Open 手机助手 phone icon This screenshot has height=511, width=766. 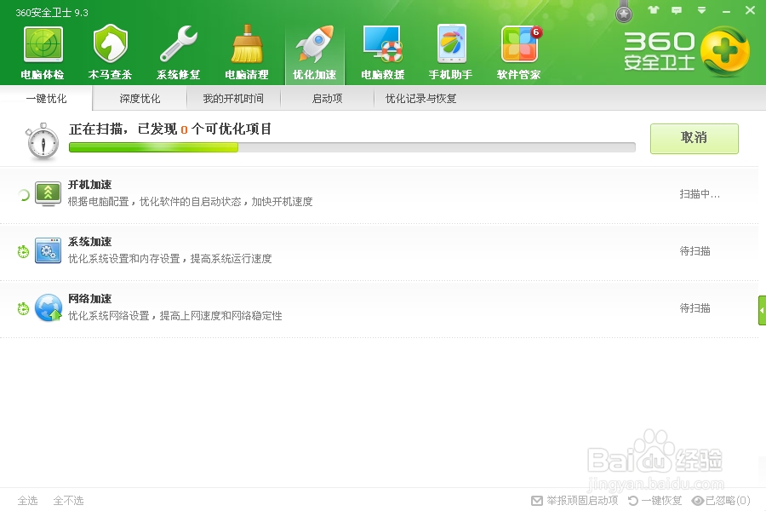pyautogui.click(x=451, y=44)
